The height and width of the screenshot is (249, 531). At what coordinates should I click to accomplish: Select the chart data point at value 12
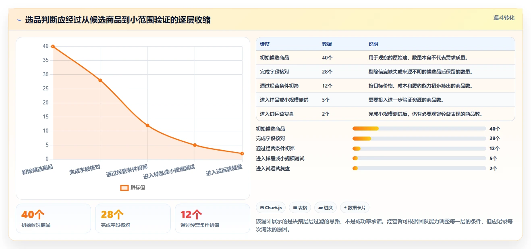[x=147, y=125]
